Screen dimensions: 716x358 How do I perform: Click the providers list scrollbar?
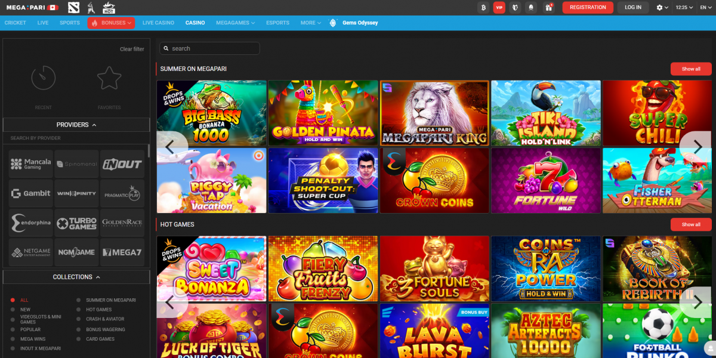(149, 152)
